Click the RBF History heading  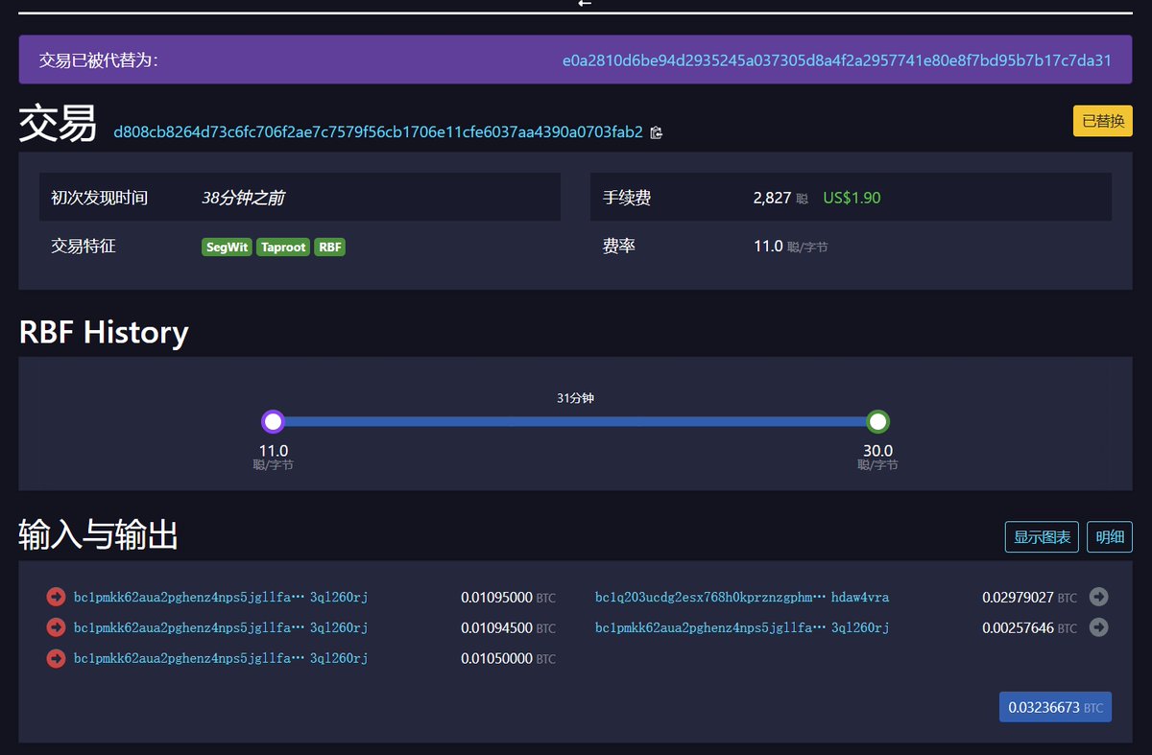click(104, 332)
